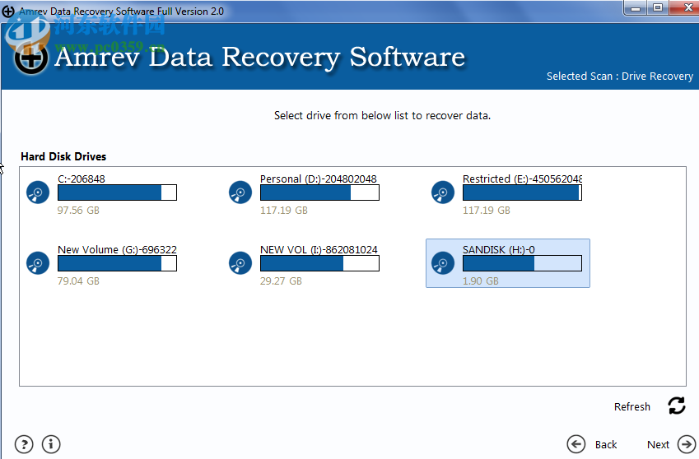Image resolution: width=699 pixels, height=459 pixels.
Task: Select the New Volume (G:)-696322 label
Action: tap(117, 249)
